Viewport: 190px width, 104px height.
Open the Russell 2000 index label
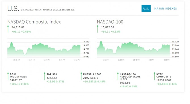coord(92,74)
